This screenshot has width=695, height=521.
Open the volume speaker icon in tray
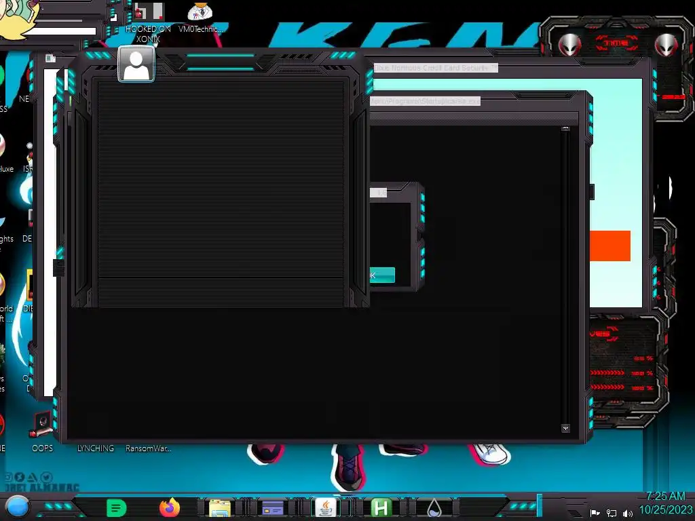pos(627,513)
